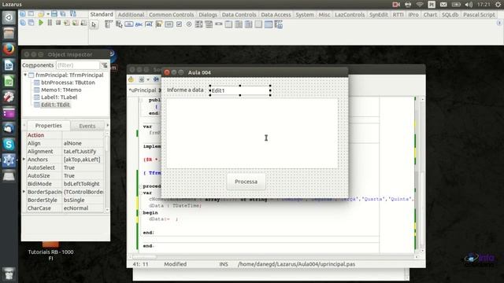This screenshot has width=504, height=283.
Task: Pause the running program
Action: click(50, 23)
